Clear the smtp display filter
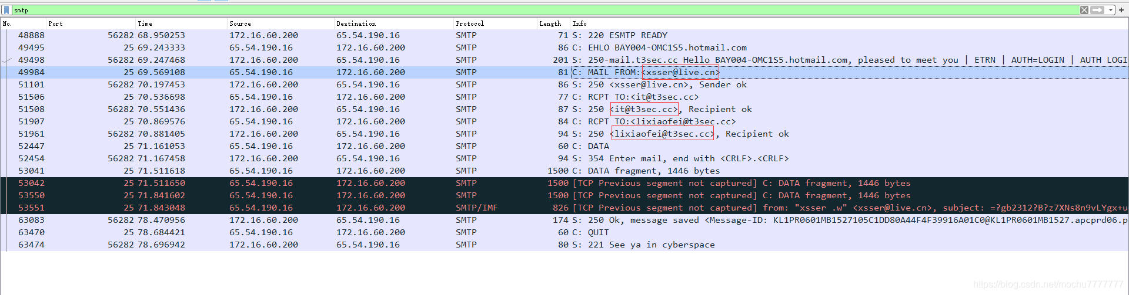The width and height of the screenshot is (1129, 295). click(x=1084, y=10)
